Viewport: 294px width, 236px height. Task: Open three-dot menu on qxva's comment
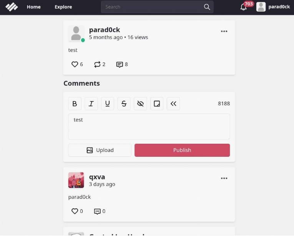click(224, 178)
